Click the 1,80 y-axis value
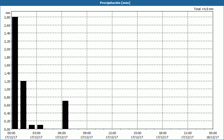This screenshot has height=140, width=224. click(x=7, y=57)
